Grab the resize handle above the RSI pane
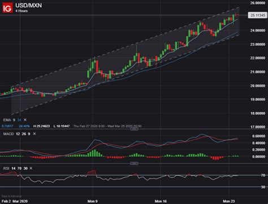Viewport: 268px width, 204px height. (134, 163)
